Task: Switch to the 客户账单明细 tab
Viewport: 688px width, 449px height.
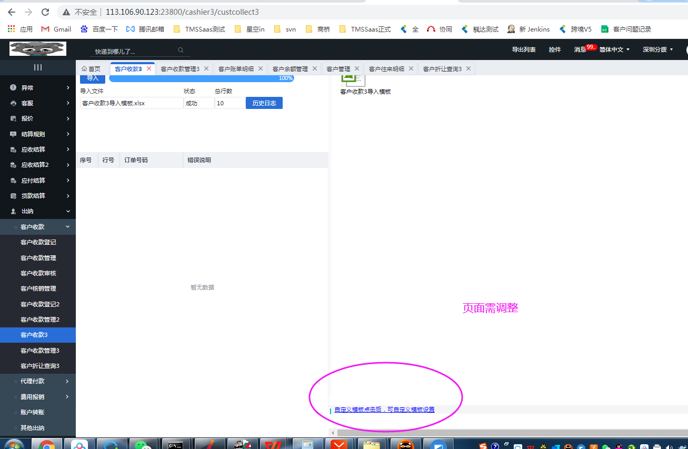Action: pos(236,69)
